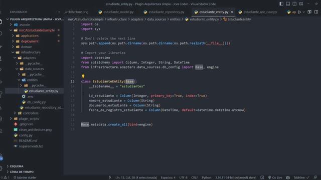
Task: Change file encoding UTF-8
Action: [x=183, y=177]
